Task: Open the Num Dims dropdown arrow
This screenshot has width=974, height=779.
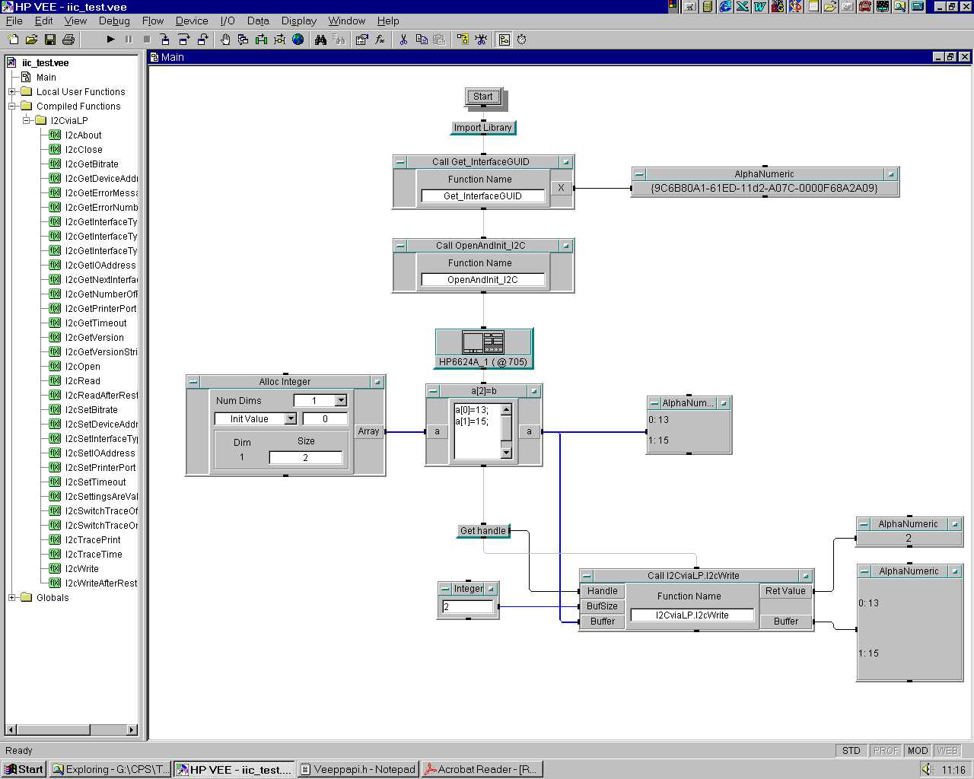Action: coord(341,401)
